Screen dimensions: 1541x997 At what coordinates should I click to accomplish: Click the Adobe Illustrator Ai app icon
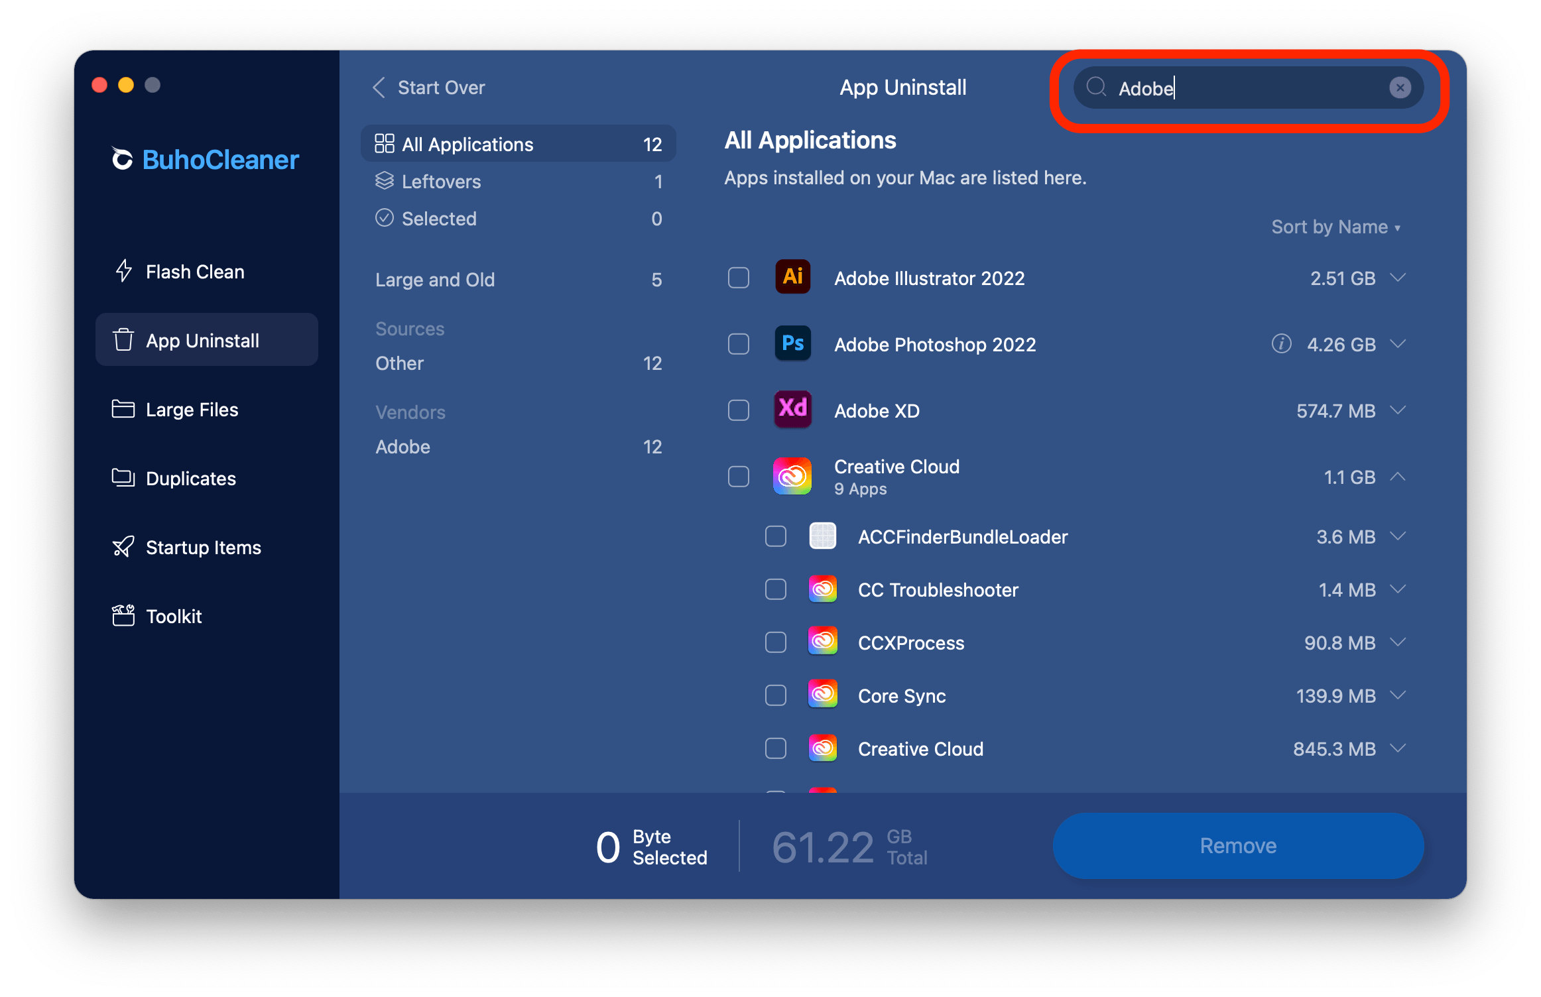click(792, 277)
